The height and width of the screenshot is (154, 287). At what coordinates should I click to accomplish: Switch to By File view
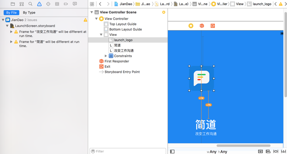(x=11, y=13)
